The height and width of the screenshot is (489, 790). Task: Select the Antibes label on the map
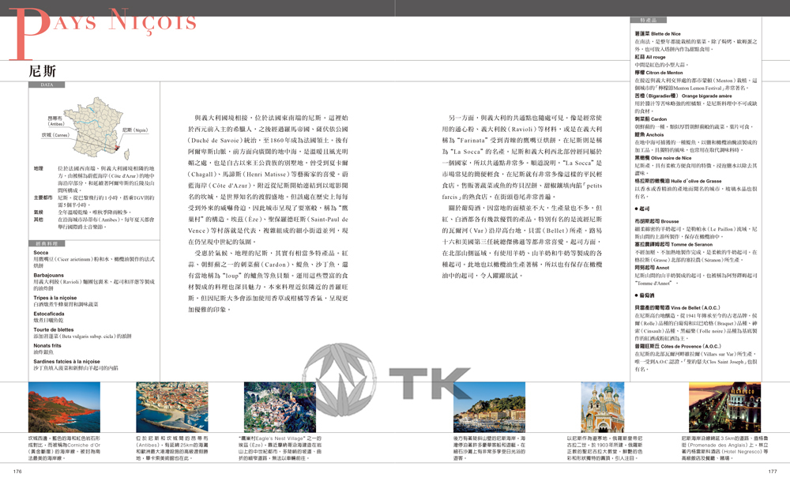[x=56, y=121]
